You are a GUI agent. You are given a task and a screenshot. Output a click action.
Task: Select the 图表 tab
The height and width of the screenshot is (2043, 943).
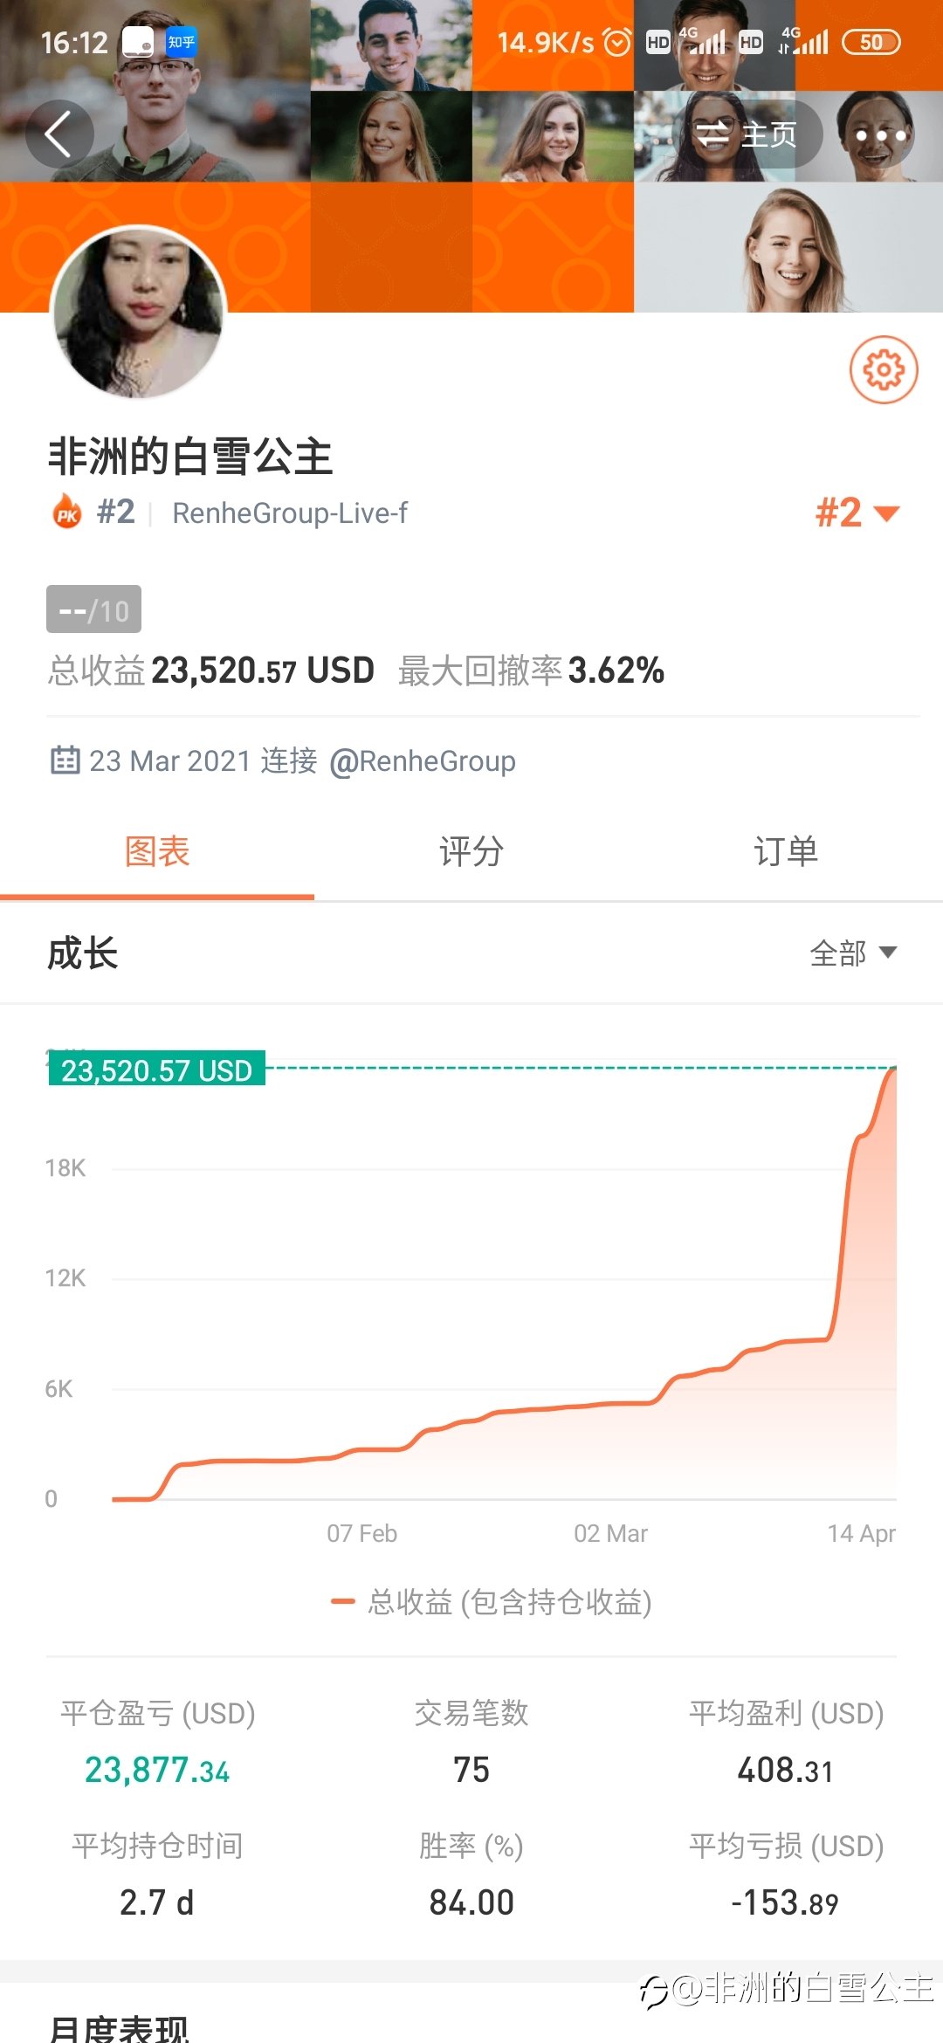coord(157,851)
